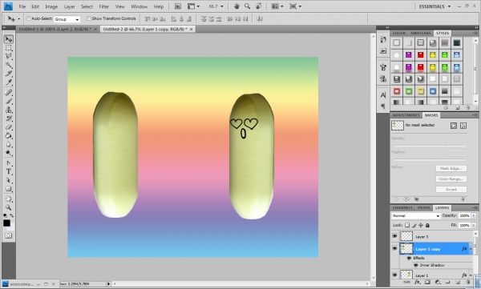The image size is (481, 289).
Task: Open the ESSENTIALS workspace dropdown
Action: pyautogui.click(x=435, y=6)
